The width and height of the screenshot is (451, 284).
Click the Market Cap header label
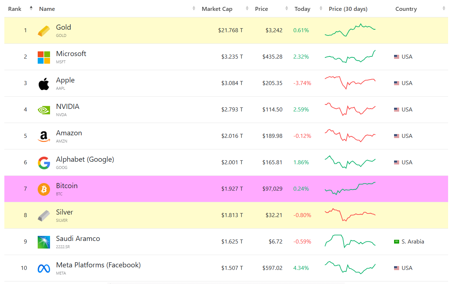point(217,9)
